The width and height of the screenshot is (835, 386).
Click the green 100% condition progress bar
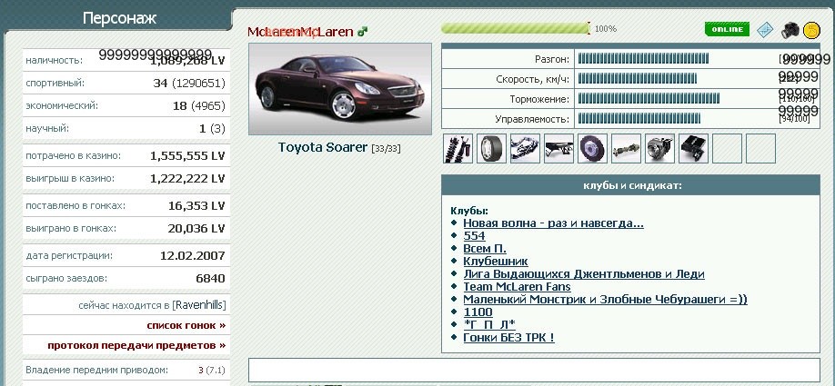pyautogui.click(x=516, y=28)
